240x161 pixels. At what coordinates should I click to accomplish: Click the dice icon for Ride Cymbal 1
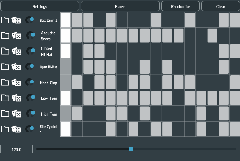[16, 129]
